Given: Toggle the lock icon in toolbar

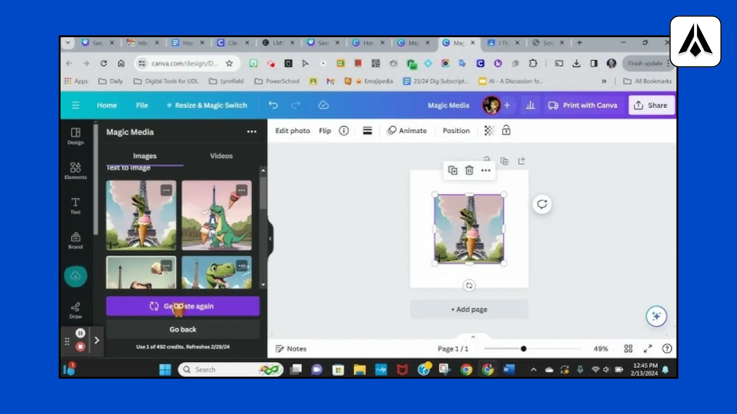Looking at the screenshot, I should coord(506,131).
